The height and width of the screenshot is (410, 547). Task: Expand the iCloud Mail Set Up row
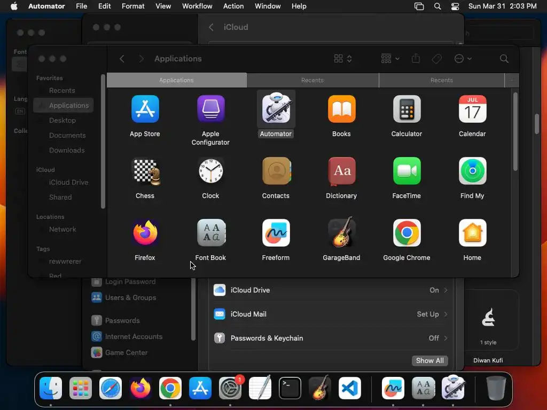330,314
